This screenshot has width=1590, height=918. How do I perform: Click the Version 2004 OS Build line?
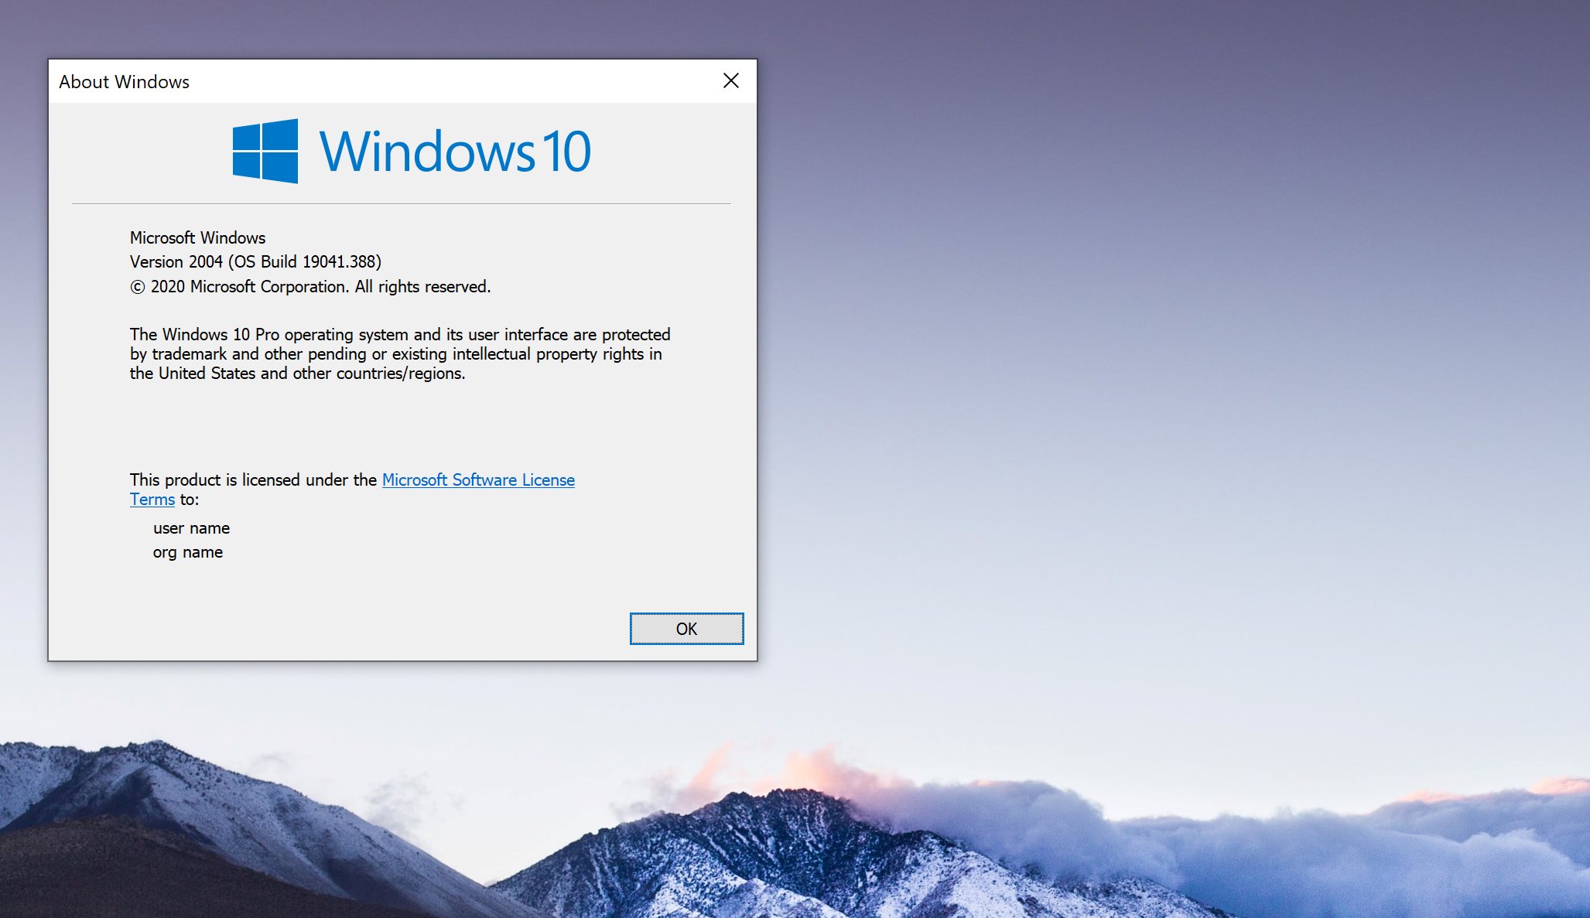point(255,261)
